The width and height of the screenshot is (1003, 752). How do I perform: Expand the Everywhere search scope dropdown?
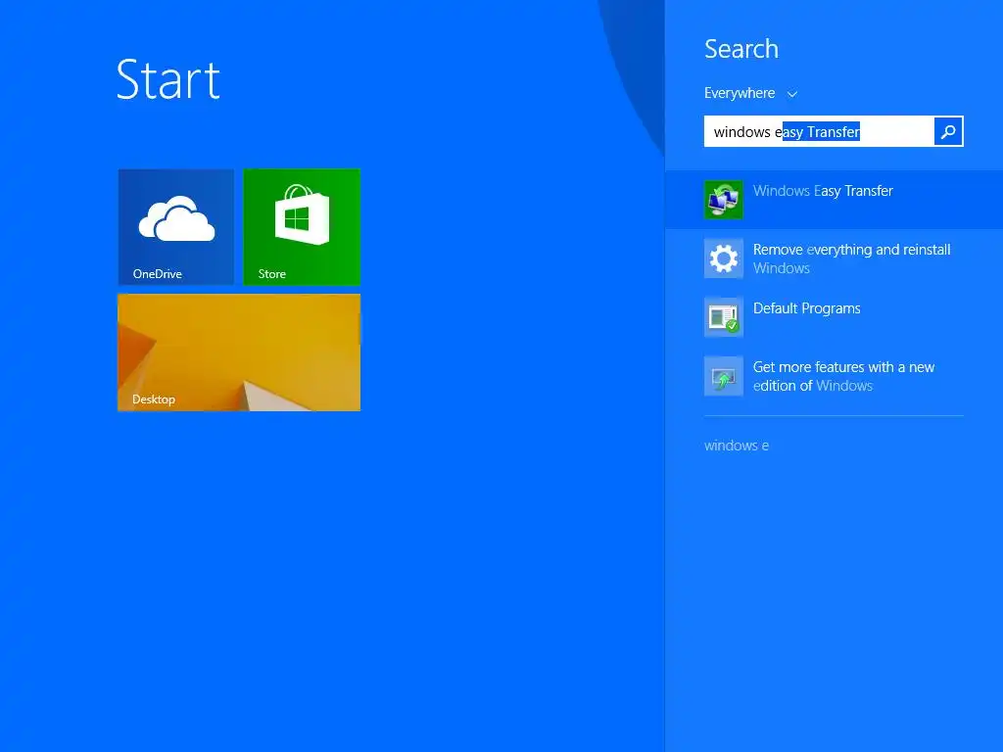click(x=751, y=93)
